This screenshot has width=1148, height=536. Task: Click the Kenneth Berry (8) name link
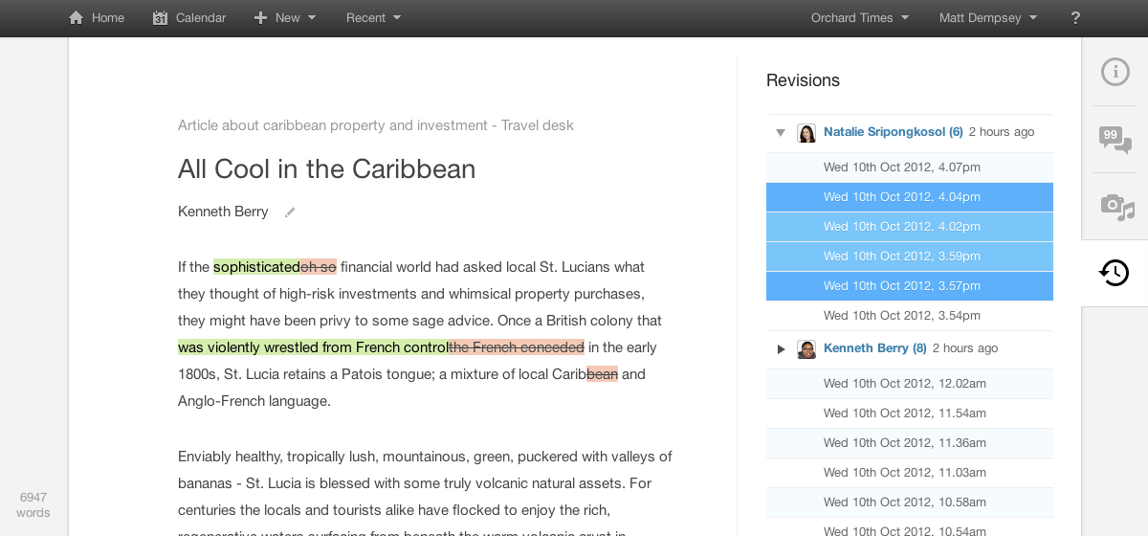pos(874,348)
